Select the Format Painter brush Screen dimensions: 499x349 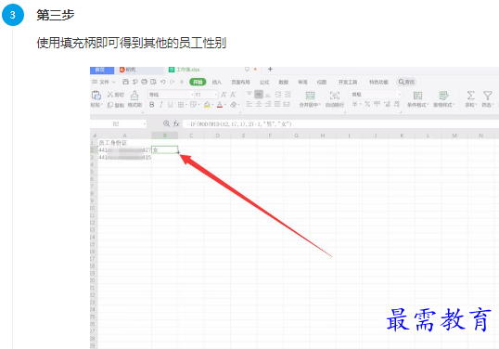coord(134,96)
